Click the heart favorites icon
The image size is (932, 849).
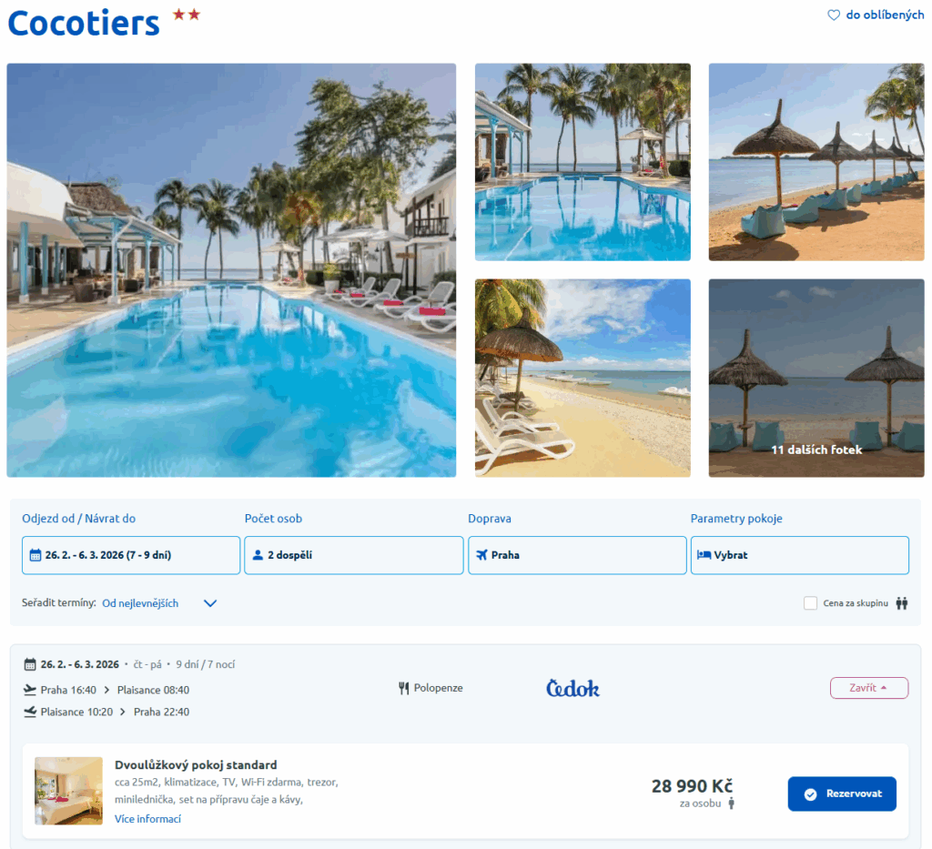pyautogui.click(x=834, y=15)
